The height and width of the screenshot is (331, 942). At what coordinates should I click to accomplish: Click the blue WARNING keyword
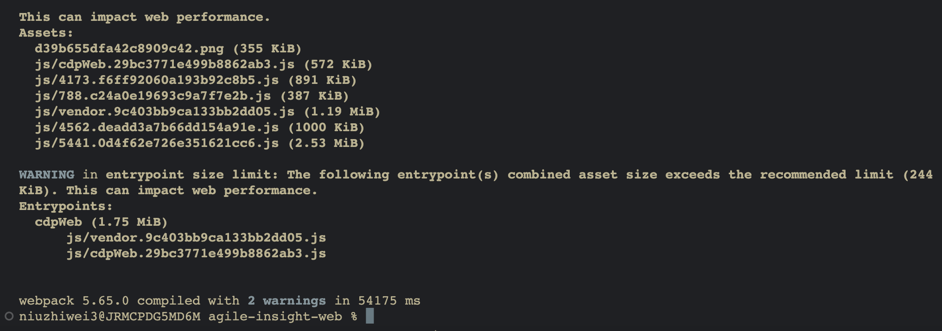(x=46, y=175)
